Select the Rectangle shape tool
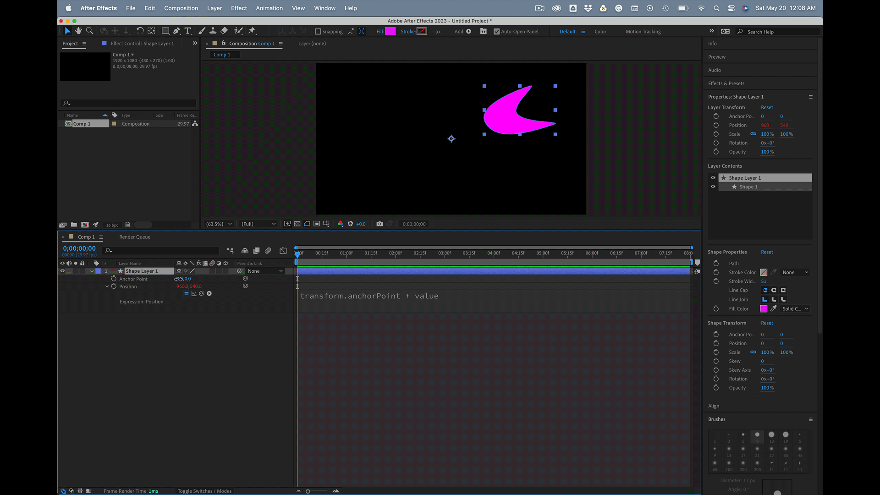The width and height of the screenshot is (880, 495). (x=165, y=31)
